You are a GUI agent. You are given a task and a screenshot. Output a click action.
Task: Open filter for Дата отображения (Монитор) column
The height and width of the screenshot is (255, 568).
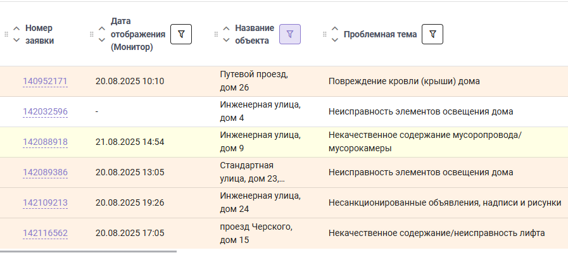[x=181, y=34]
